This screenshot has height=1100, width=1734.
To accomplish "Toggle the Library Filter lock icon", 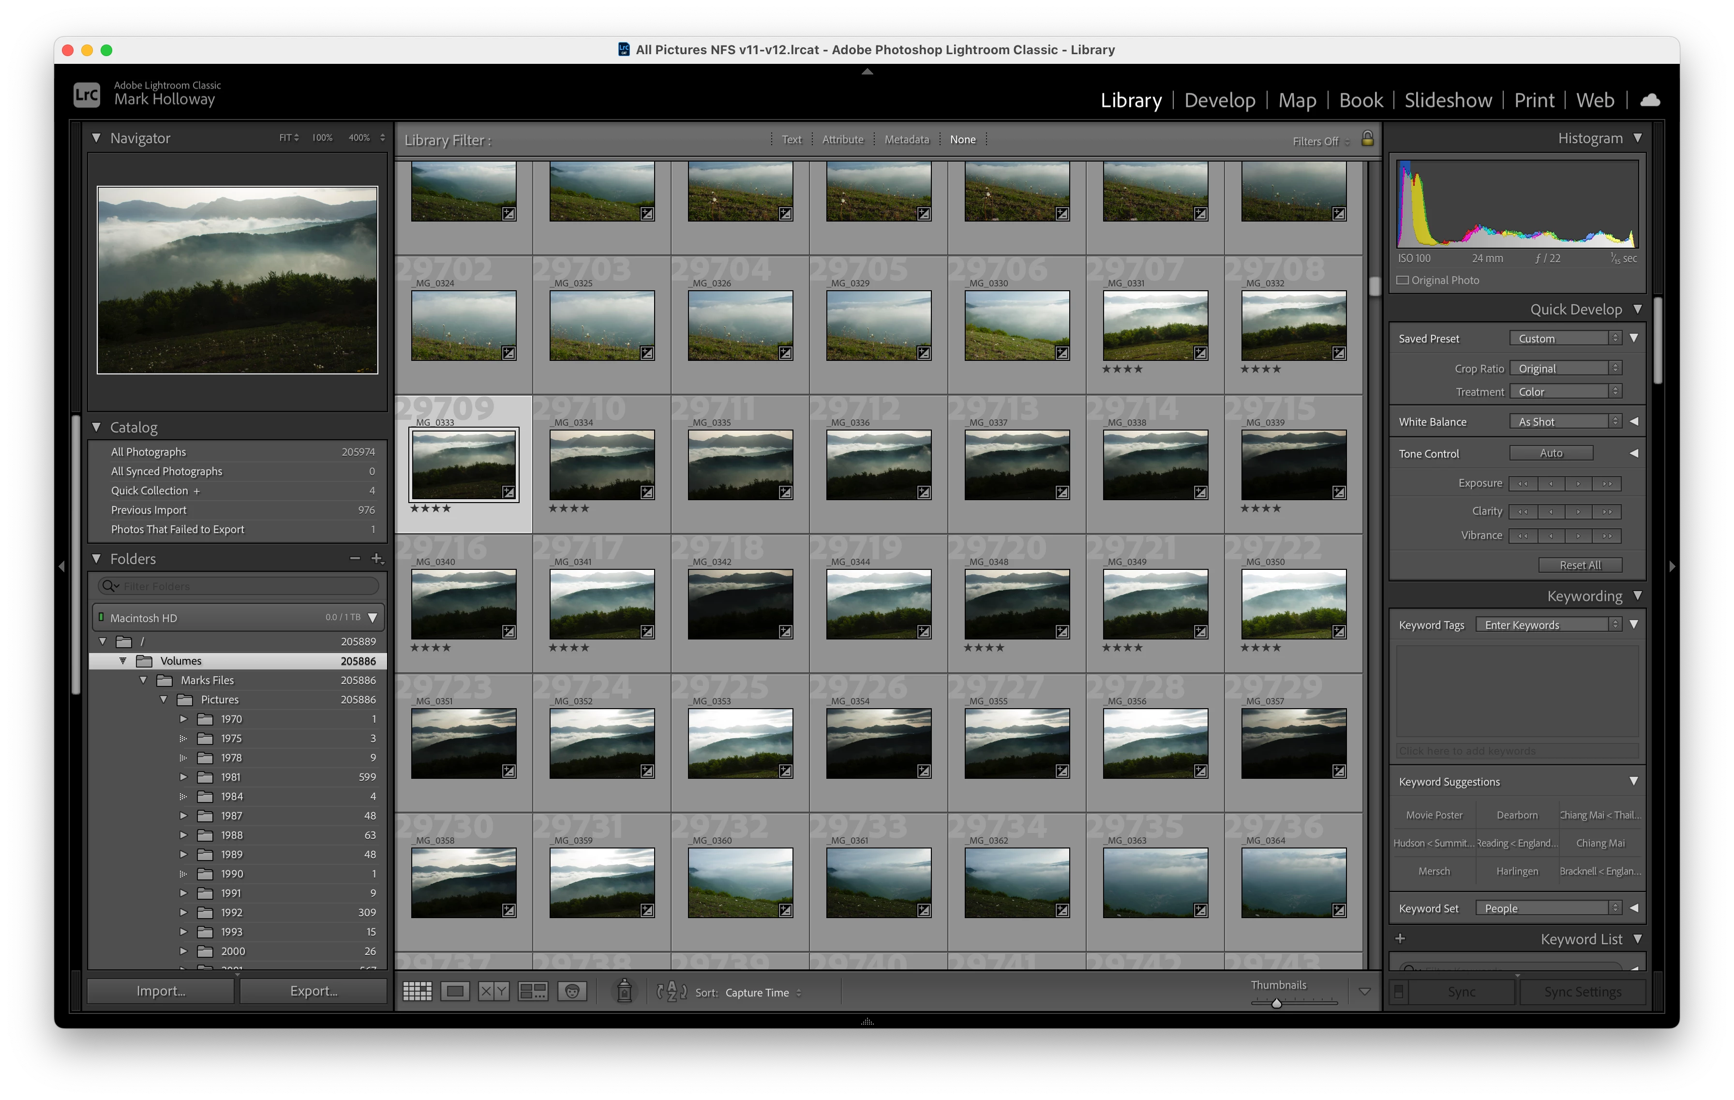I will [1367, 139].
